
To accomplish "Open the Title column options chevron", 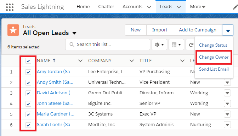I will 182,61.
